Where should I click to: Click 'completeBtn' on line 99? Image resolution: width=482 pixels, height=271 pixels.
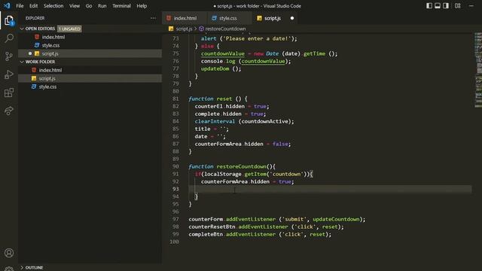coord(206,234)
